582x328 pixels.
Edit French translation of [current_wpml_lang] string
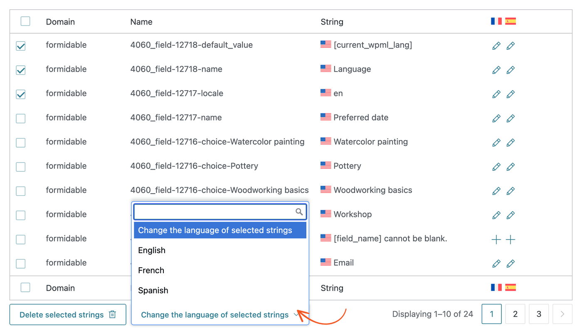coord(496,46)
